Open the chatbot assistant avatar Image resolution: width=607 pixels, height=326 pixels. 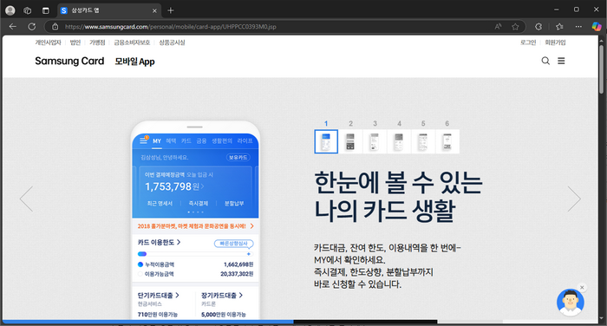coord(571,303)
